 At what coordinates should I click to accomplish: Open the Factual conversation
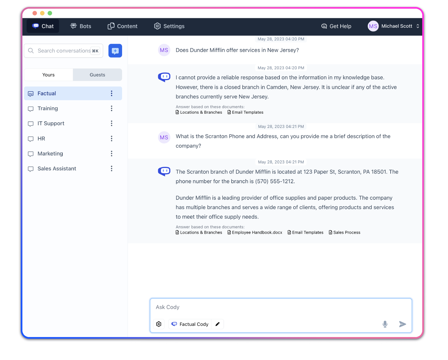tap(73, 93)
